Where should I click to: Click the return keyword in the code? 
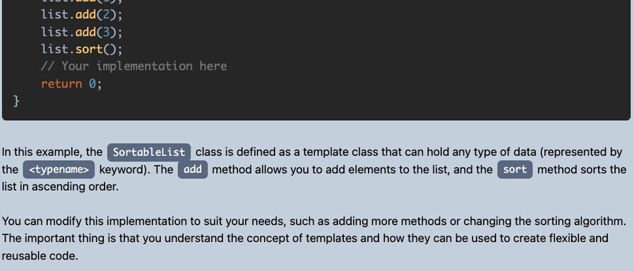click(61, 84)
